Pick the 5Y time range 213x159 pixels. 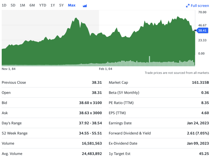click(x=61, y=5)
